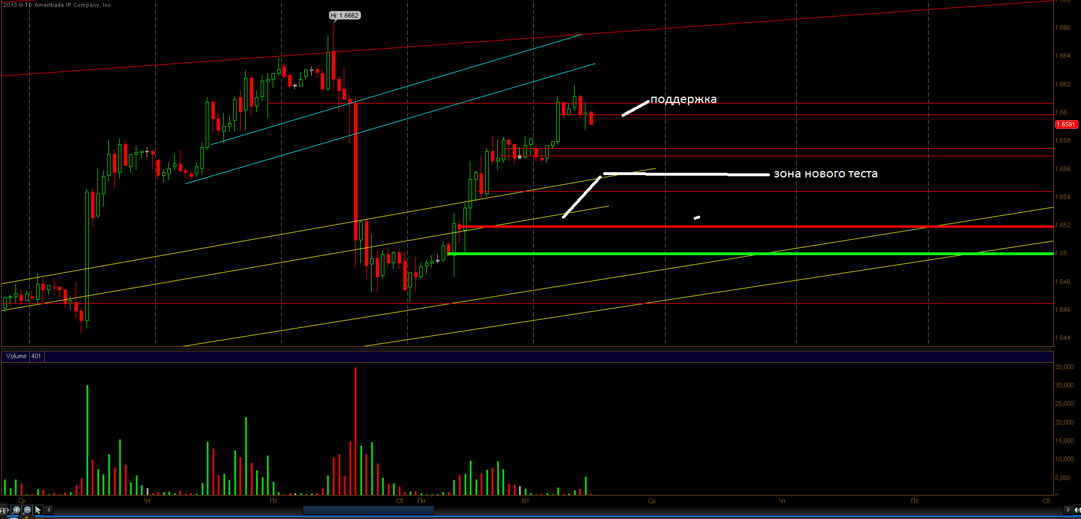Image resolution: width=1081 pixels, height=519 pixels.
Task: Click the 1.666 price axis label
Action: pyautogui.click(x=1063, y=27)
